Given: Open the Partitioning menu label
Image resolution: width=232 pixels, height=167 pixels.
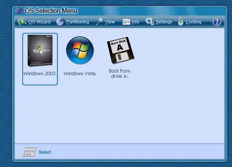Looking at the screenshot, I should pos(78,22).
